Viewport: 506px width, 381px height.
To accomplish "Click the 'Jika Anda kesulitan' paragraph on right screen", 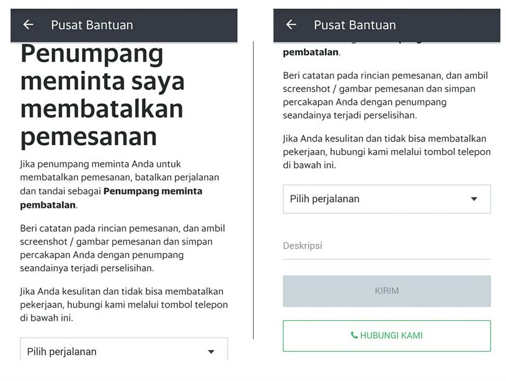I will click(386, 152).
